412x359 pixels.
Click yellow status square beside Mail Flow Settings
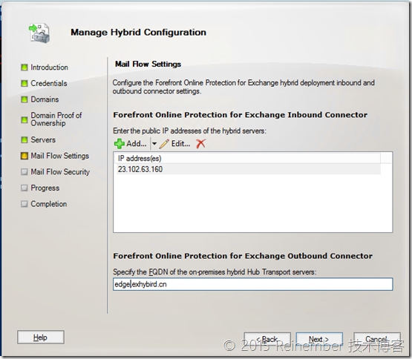pyautogui.click(x=24, y=156)
